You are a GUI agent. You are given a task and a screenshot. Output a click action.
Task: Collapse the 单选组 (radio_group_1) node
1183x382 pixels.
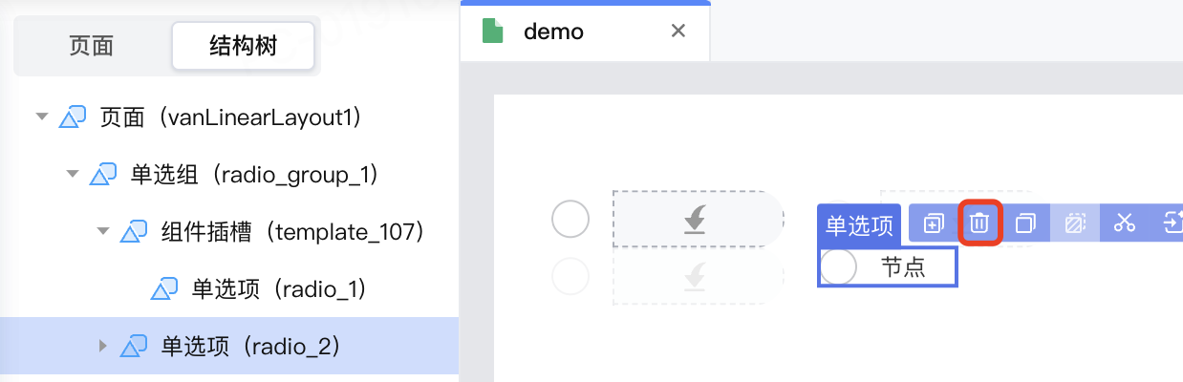tap(72, 174)
